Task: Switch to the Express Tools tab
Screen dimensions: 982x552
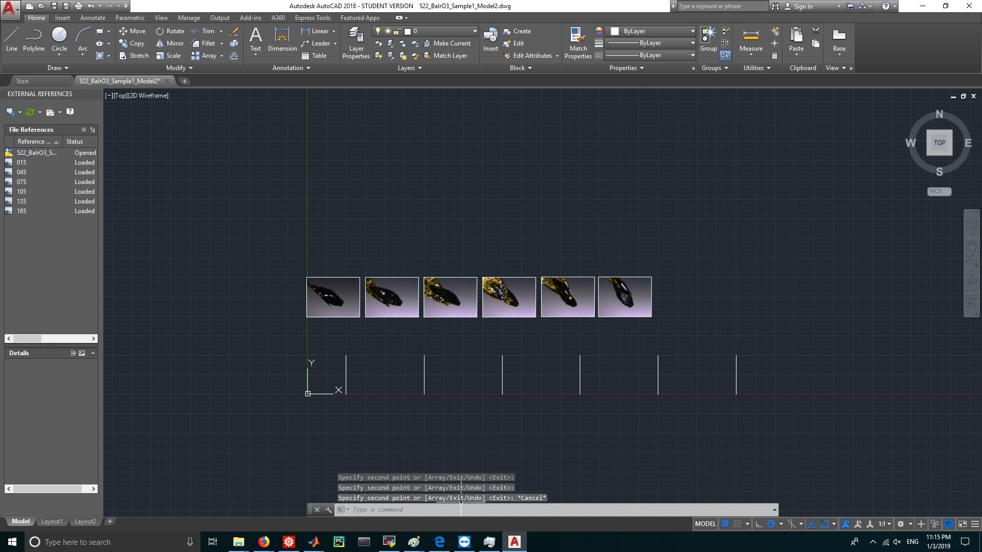Action: 313,18
